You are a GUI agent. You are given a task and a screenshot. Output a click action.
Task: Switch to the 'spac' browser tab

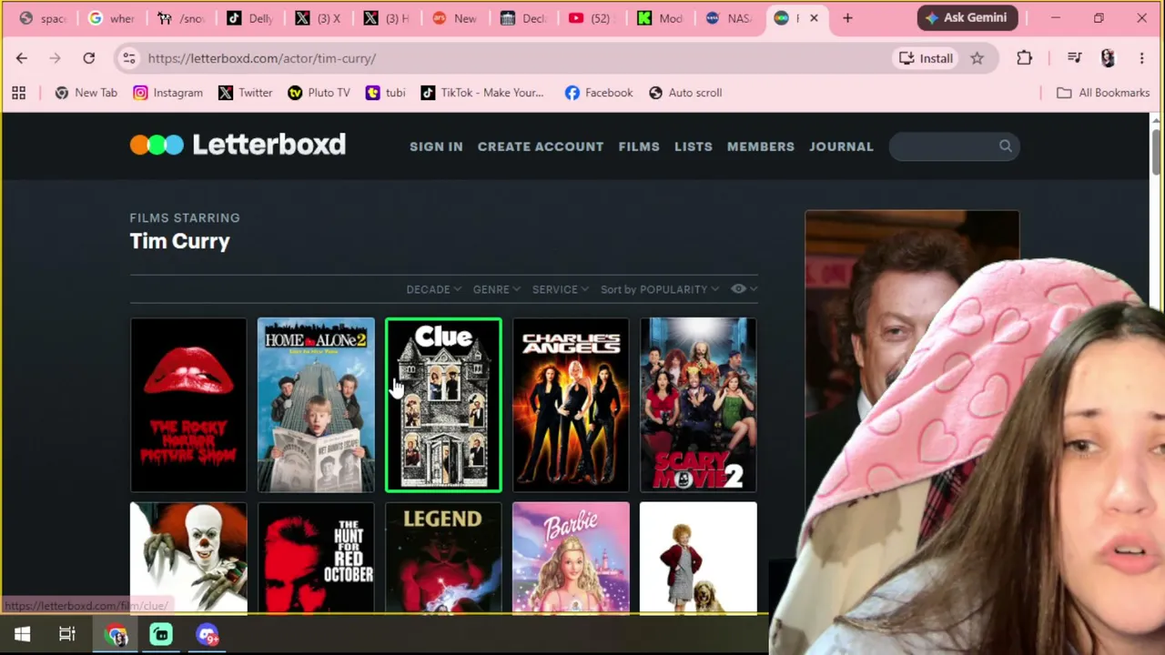tap(42, 18)
